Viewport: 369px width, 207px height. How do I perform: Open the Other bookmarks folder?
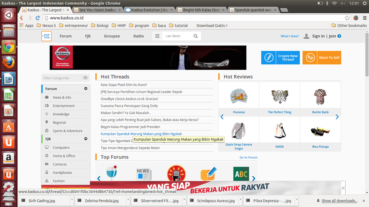(349, 26)
